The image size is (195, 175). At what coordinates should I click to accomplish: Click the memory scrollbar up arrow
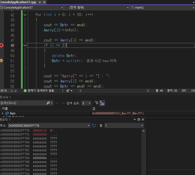(143, 131)
